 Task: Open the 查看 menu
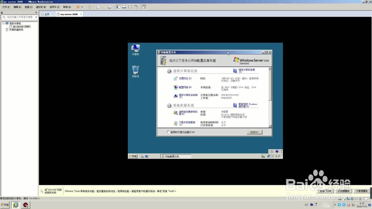pos(29,7)
